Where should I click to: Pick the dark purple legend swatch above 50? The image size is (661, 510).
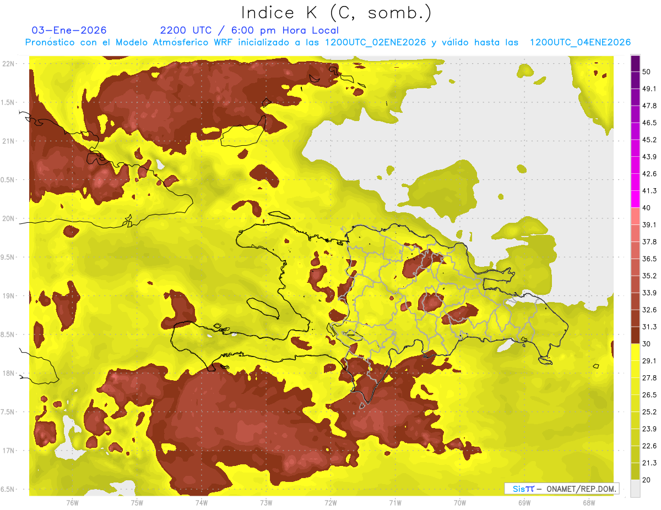tap(635, 63)
